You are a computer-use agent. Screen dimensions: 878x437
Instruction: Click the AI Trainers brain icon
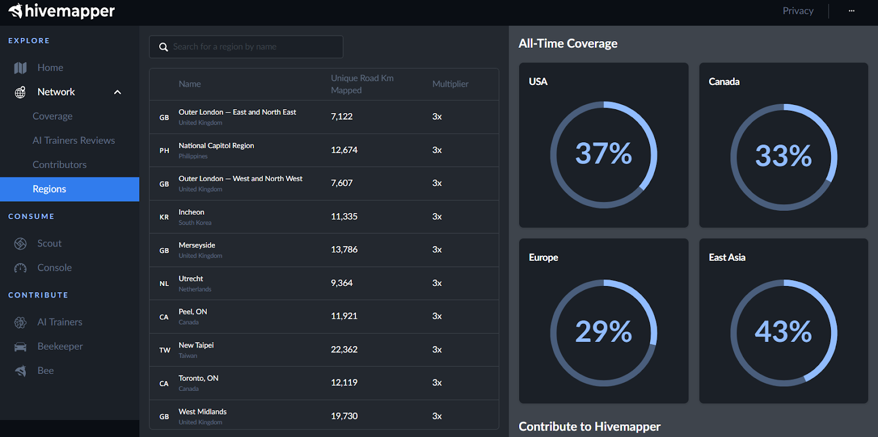pyautogui.click(x=20, y=322)
